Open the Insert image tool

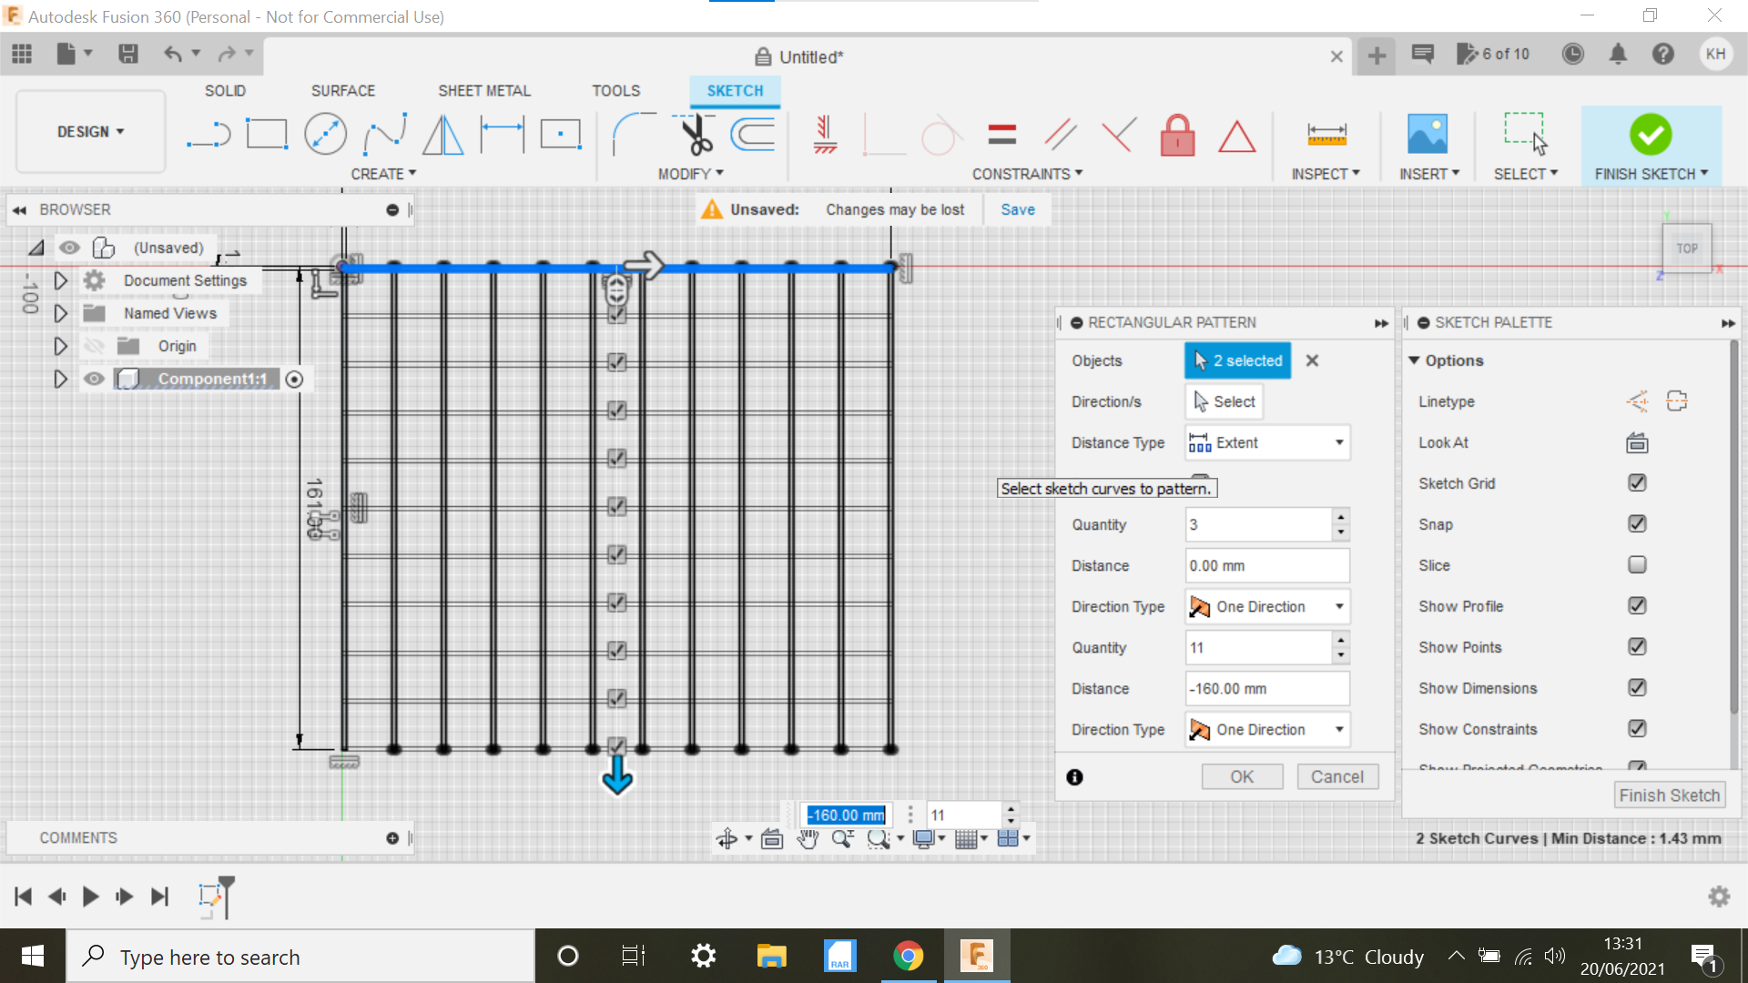1427,133
